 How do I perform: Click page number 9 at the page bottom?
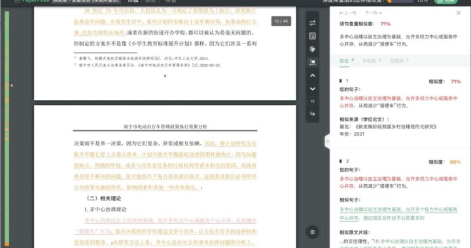[165, 76]
